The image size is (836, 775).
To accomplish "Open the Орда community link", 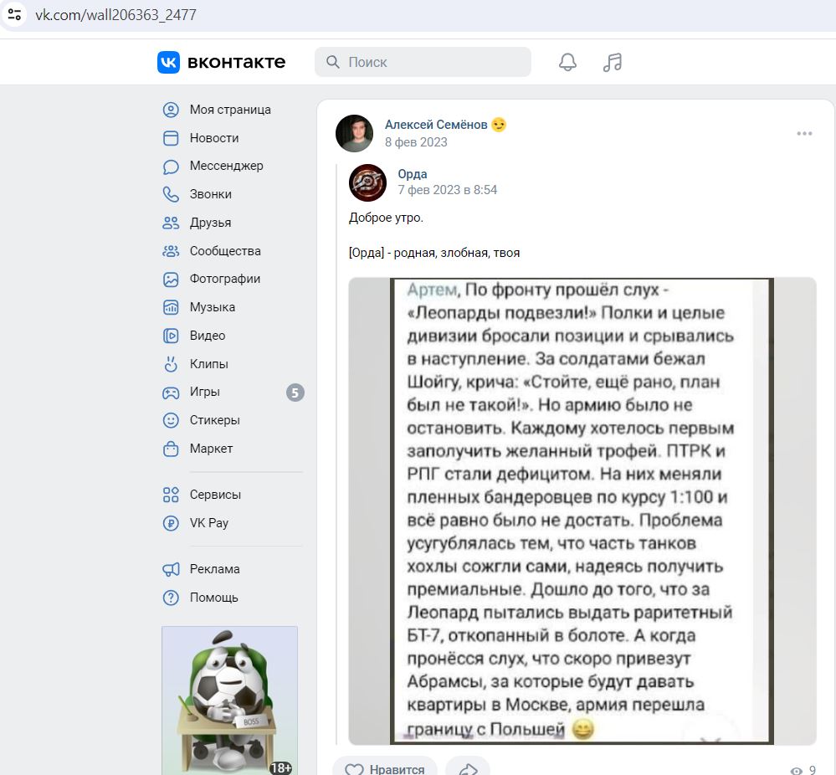I will click(x=412, y=174).
